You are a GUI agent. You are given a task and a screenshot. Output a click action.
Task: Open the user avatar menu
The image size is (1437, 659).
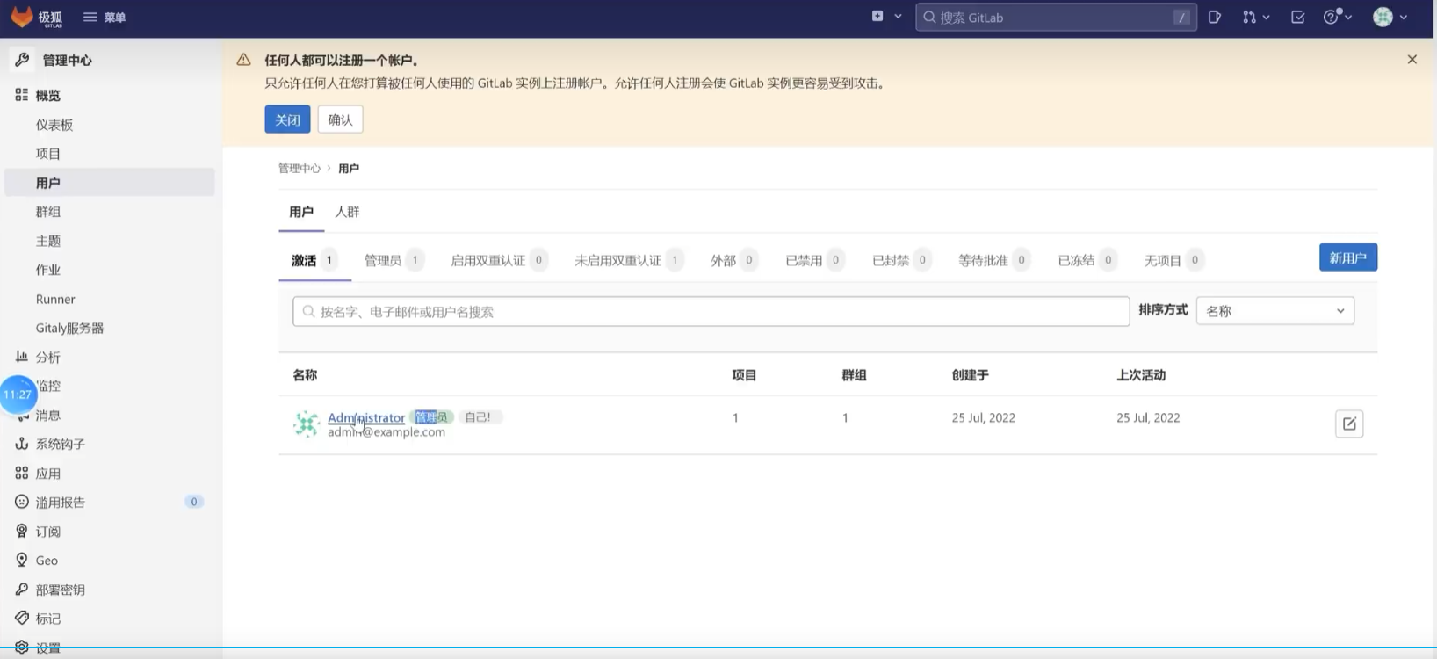pos(1390,17)
